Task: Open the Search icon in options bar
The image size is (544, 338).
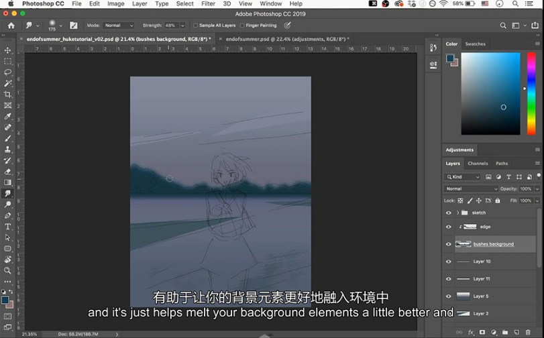Action: [x=502, y=25]
